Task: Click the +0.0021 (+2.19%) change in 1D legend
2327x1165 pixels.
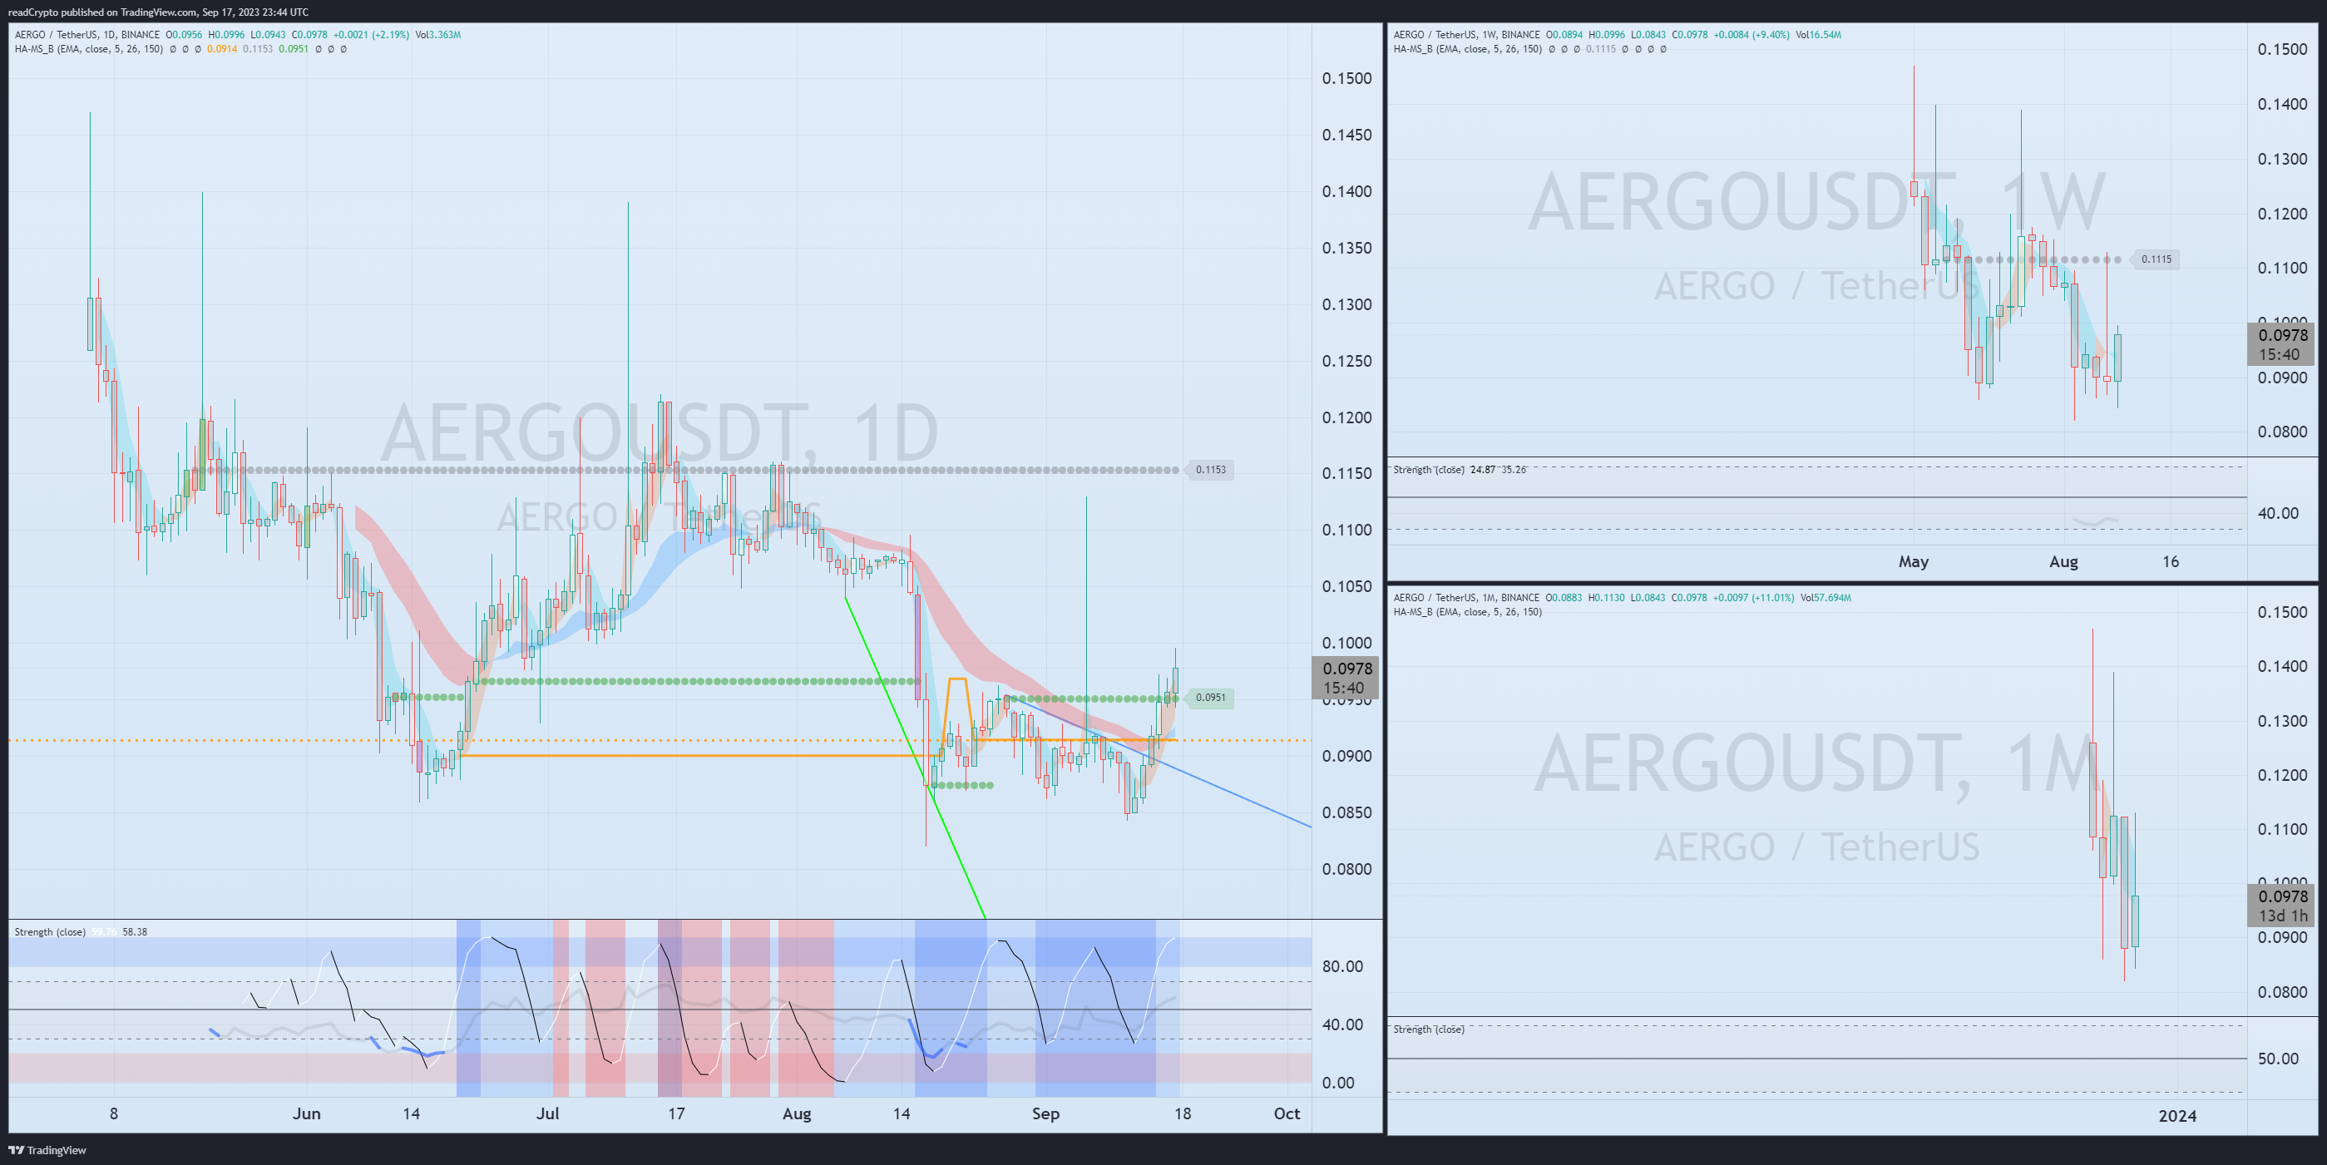Action: coord(371,34)
